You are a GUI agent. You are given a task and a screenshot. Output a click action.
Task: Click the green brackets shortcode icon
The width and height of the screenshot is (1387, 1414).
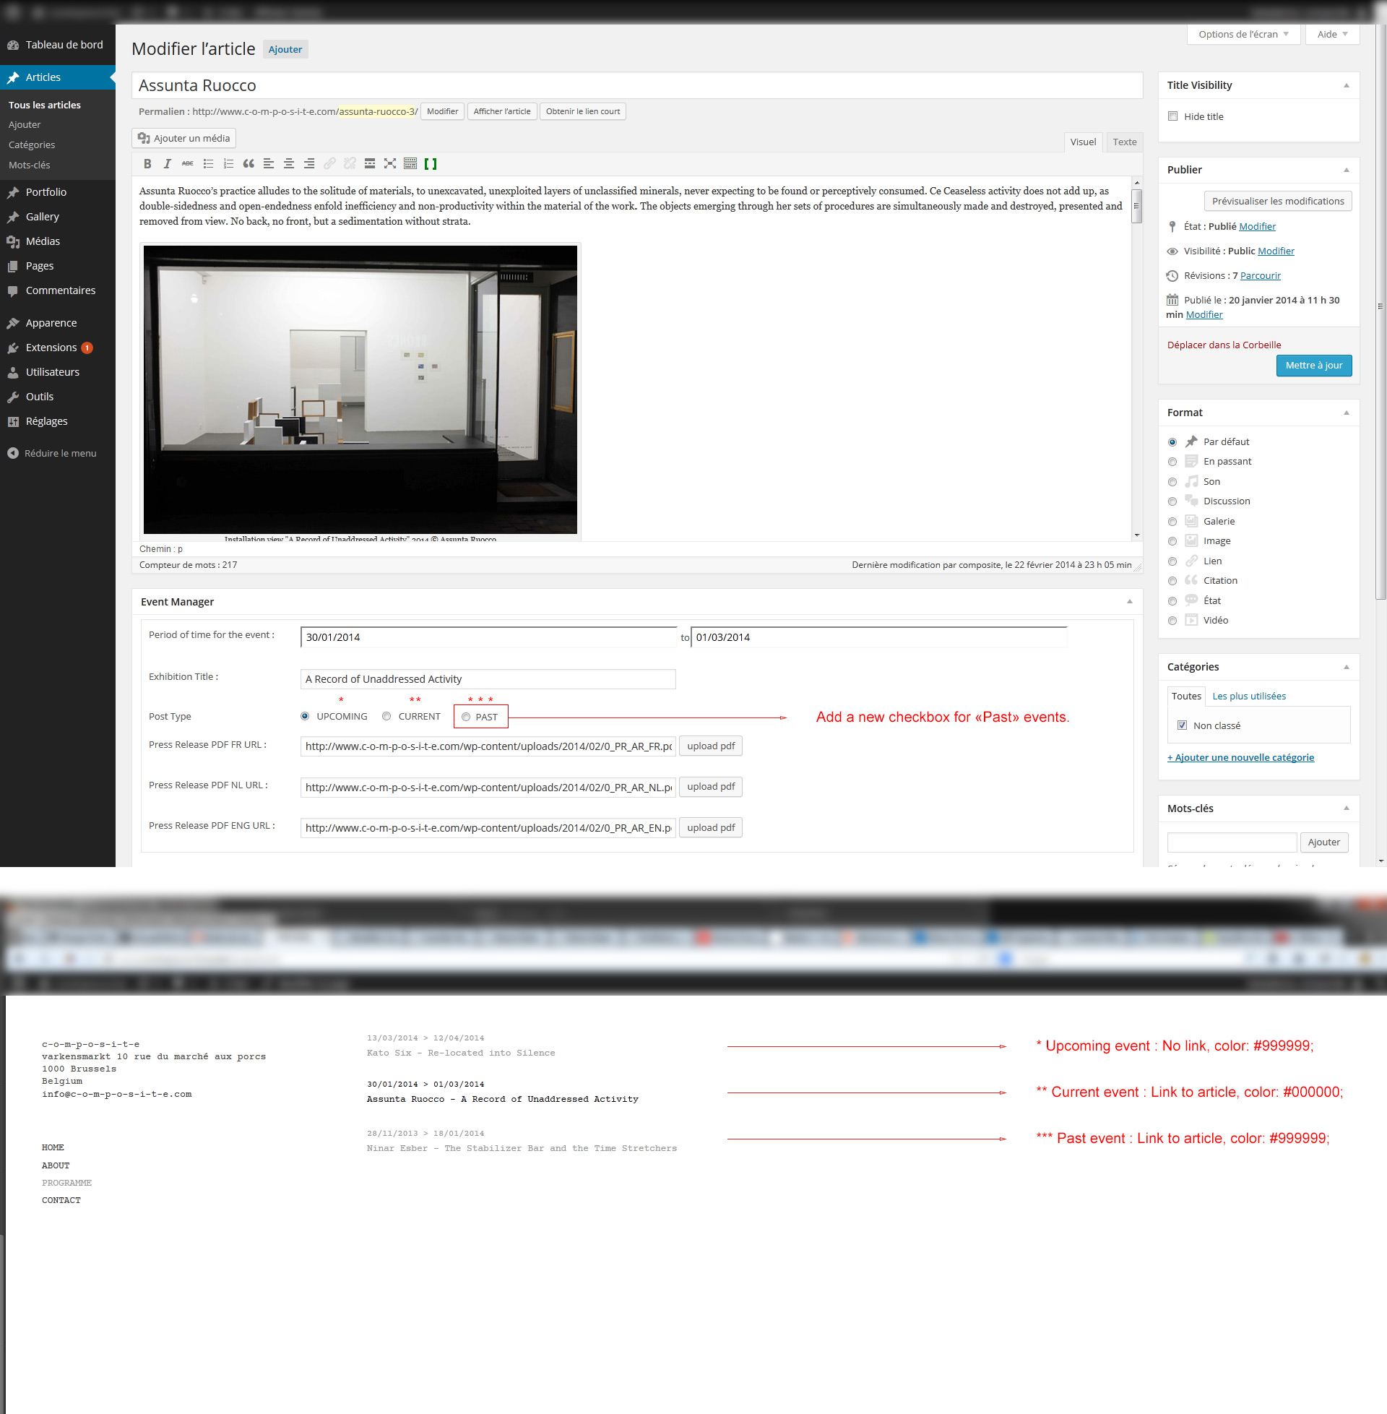click(431, 163)
